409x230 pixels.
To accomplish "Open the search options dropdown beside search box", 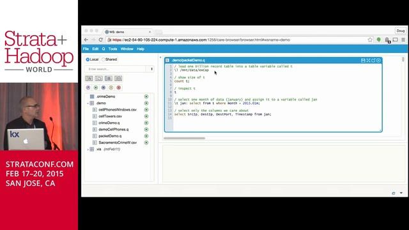I will coord(151,69).
